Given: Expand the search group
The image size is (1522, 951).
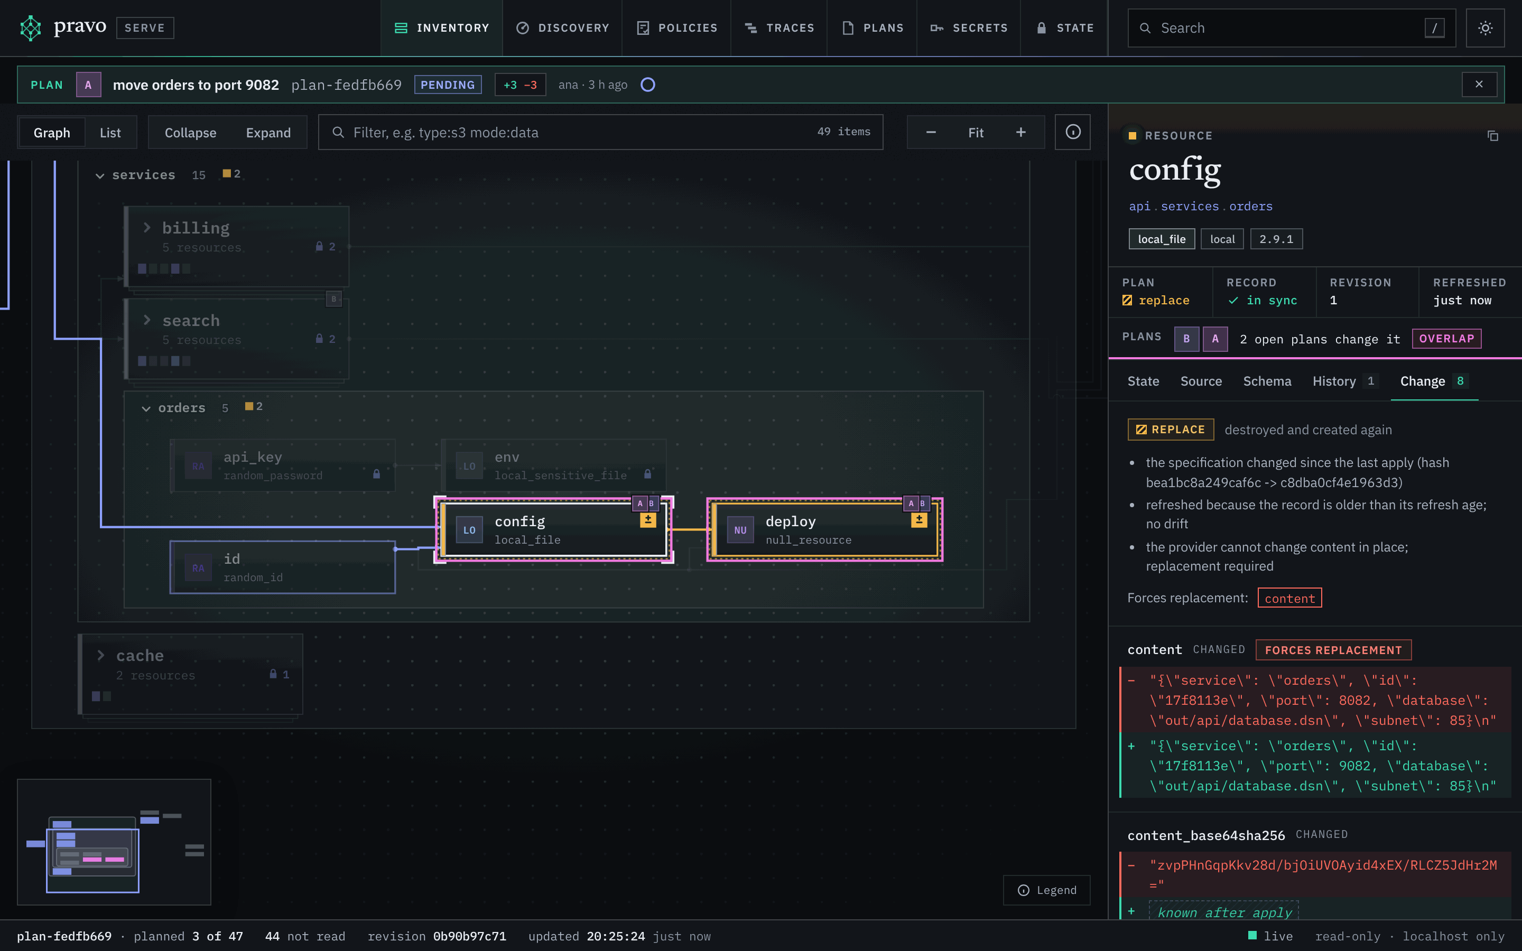Looking at the screenshot, I should pyautogui.click(x=146, y=320).
